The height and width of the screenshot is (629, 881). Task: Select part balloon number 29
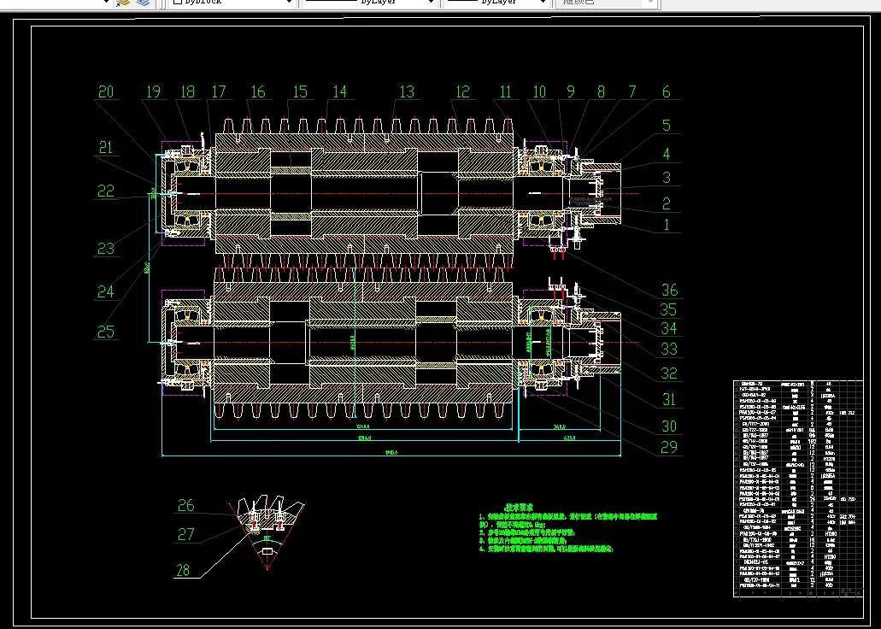click(x=668, y=447)
